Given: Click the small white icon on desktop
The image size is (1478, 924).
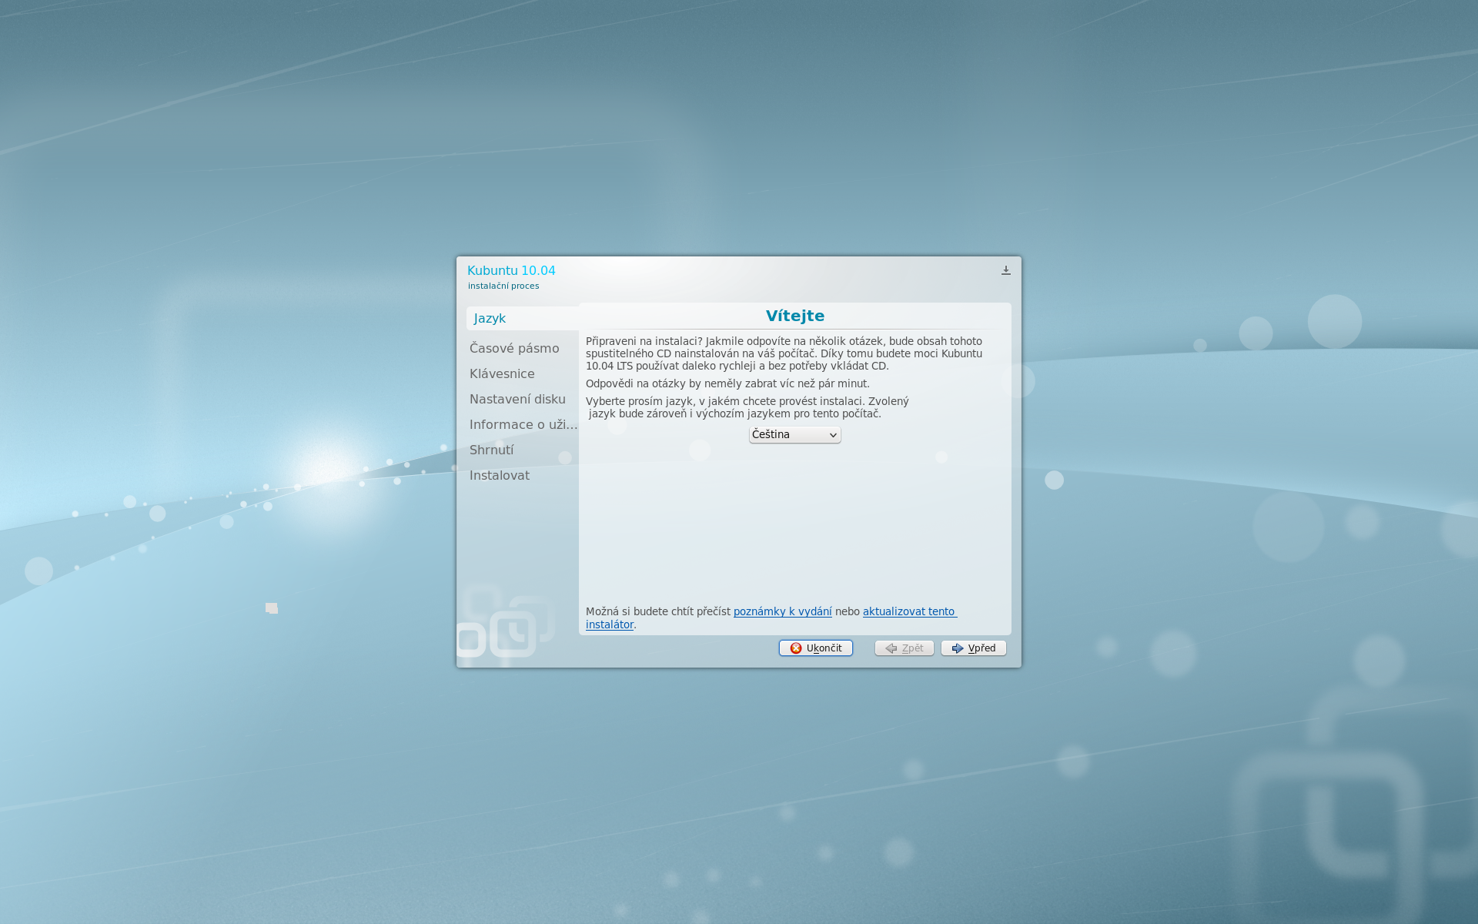Looking at the screenshot, I should click(x=272, y=608).
